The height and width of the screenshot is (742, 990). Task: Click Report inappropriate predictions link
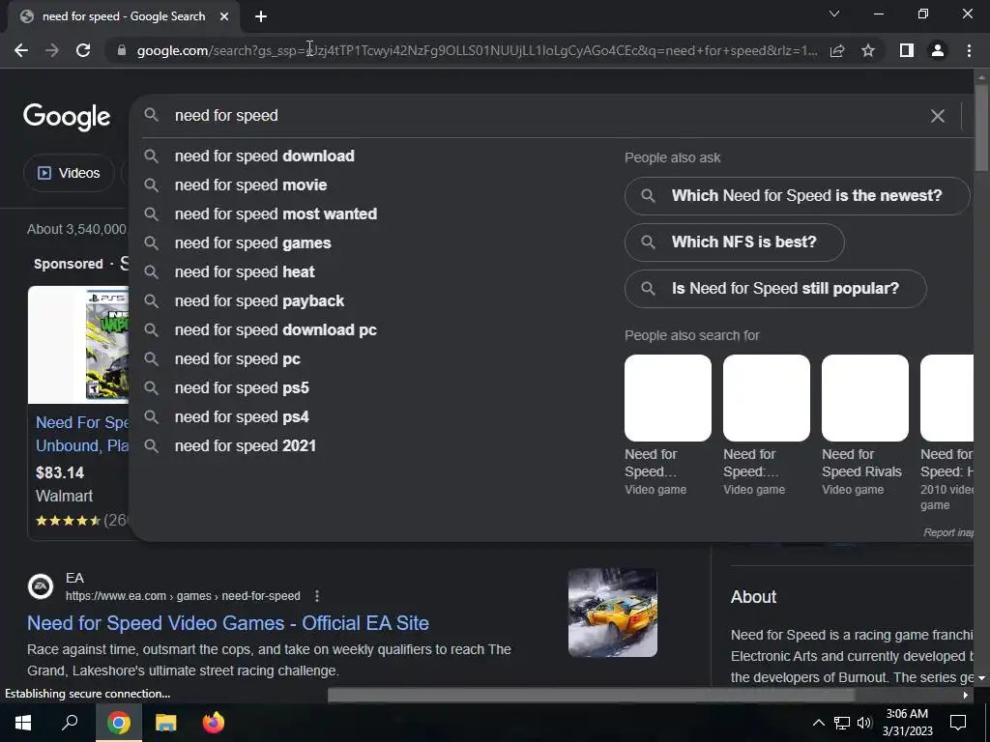pyautogui.click(x=948, y=532)
